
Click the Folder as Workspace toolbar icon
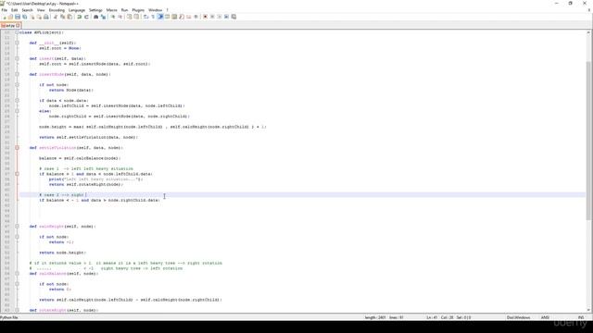[x=189, y=17]
